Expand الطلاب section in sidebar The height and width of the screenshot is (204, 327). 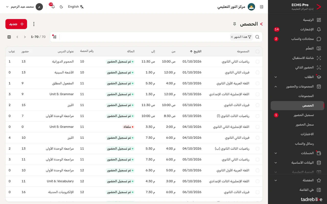[x=297, y=77]
